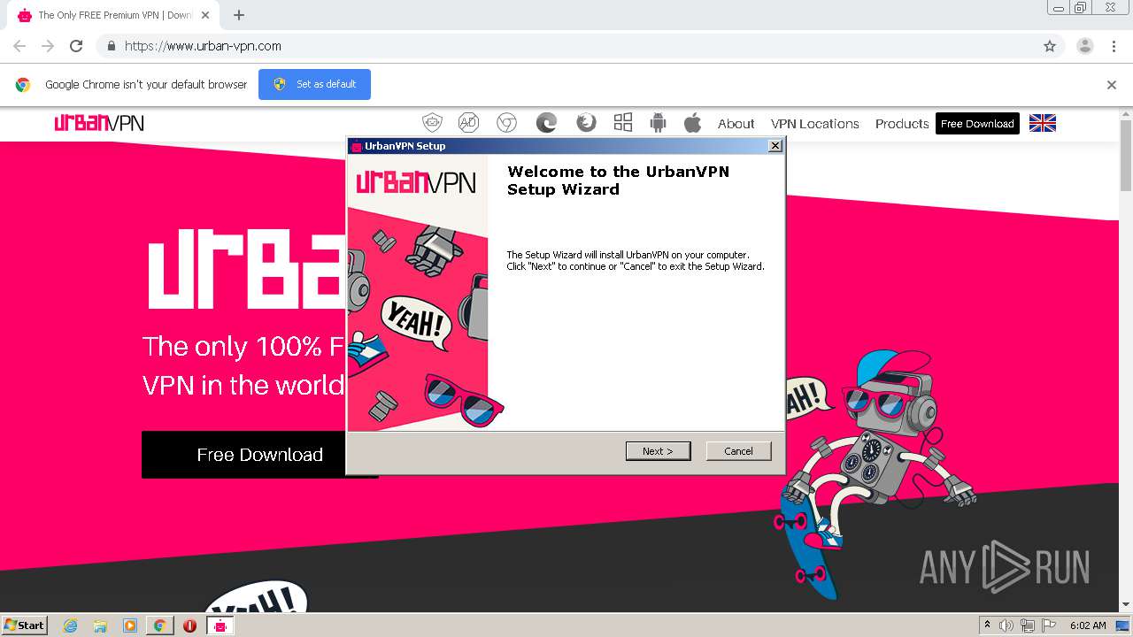Close the Urban VPN browser tab
The image size is (1133, 637).
click(x=205, y=15)
